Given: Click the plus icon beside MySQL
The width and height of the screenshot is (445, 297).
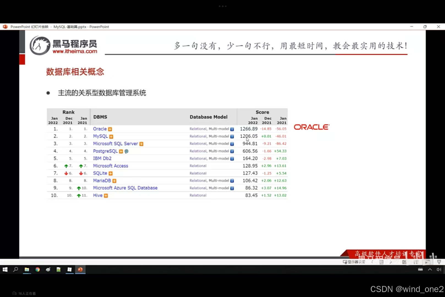Looking at the screenshot, I should tap(111, 137).
